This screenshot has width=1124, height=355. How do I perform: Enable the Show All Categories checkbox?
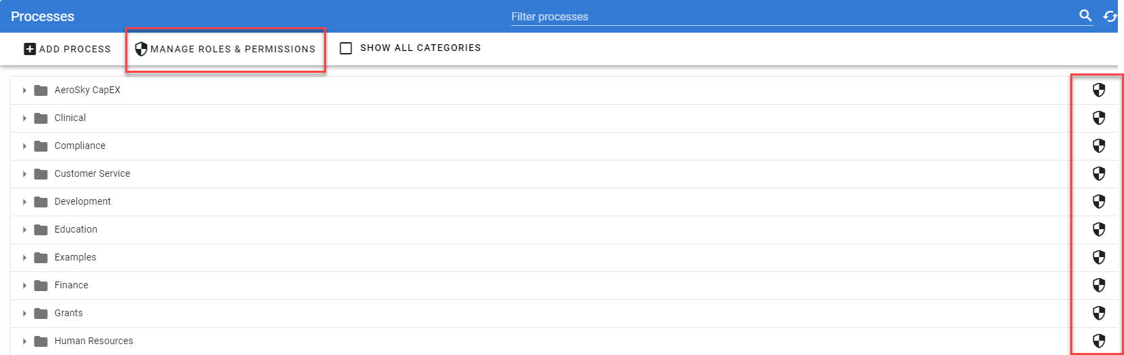(x=346, y=48)
